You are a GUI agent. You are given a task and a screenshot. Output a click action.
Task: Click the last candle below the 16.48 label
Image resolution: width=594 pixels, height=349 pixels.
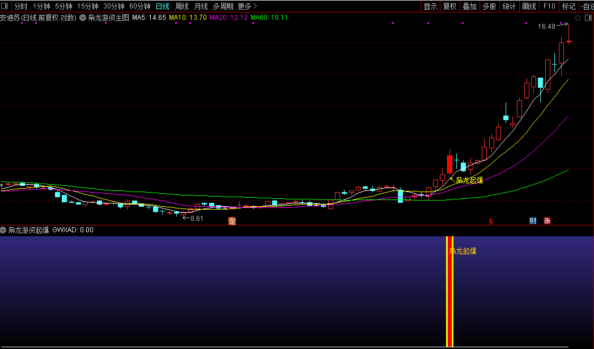(568, 41)
